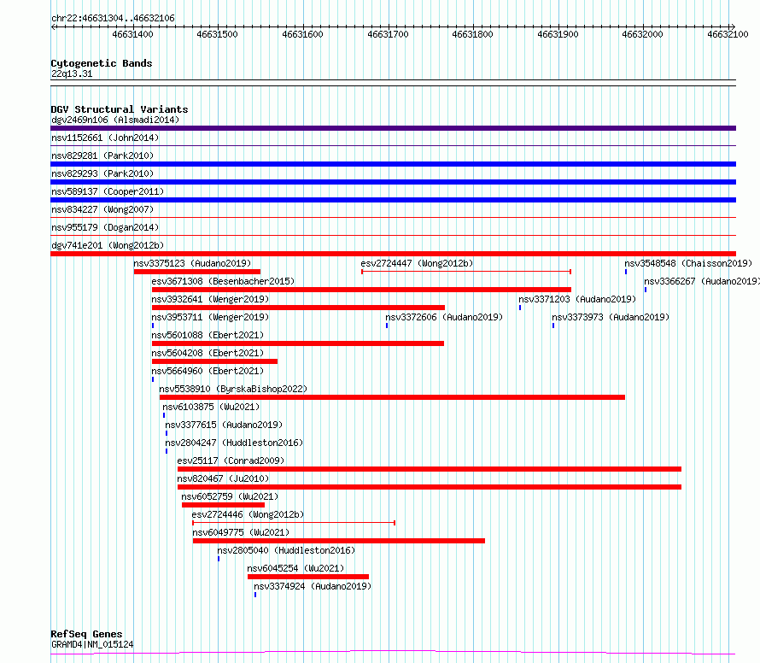
Task: Click the blue marker under nsv3372606
Action: (387, 326)
